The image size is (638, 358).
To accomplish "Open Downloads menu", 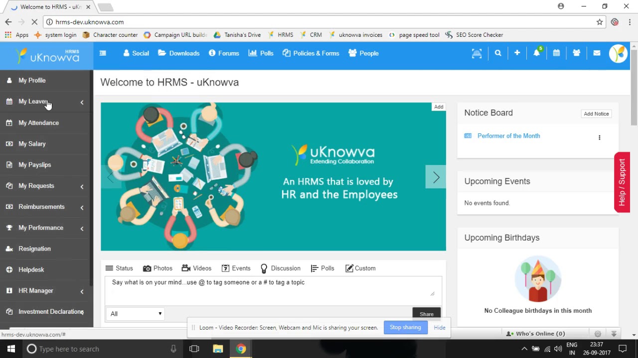I will pos(179,53).
